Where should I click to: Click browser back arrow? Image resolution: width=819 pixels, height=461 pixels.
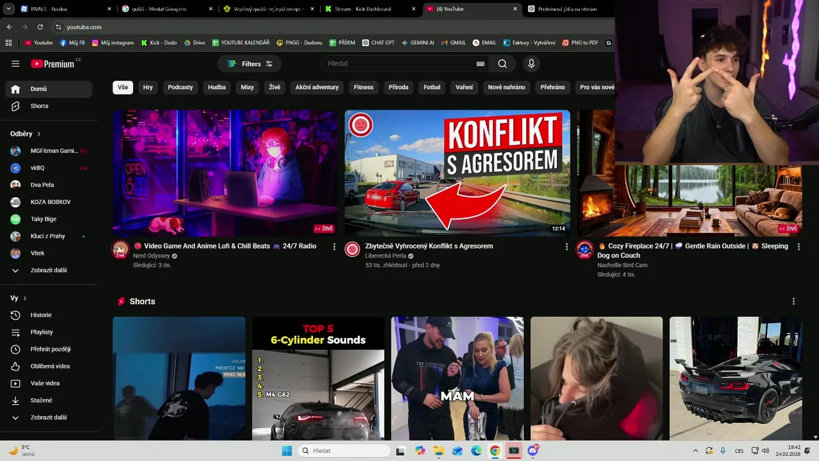9,27
